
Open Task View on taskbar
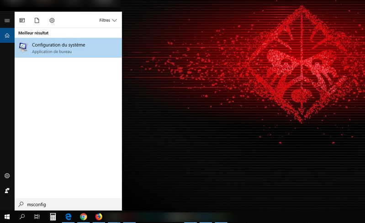coord(37,217)
